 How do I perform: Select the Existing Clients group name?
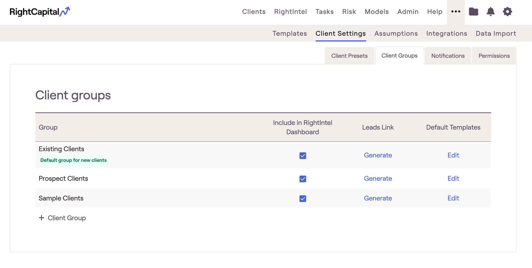61,149
